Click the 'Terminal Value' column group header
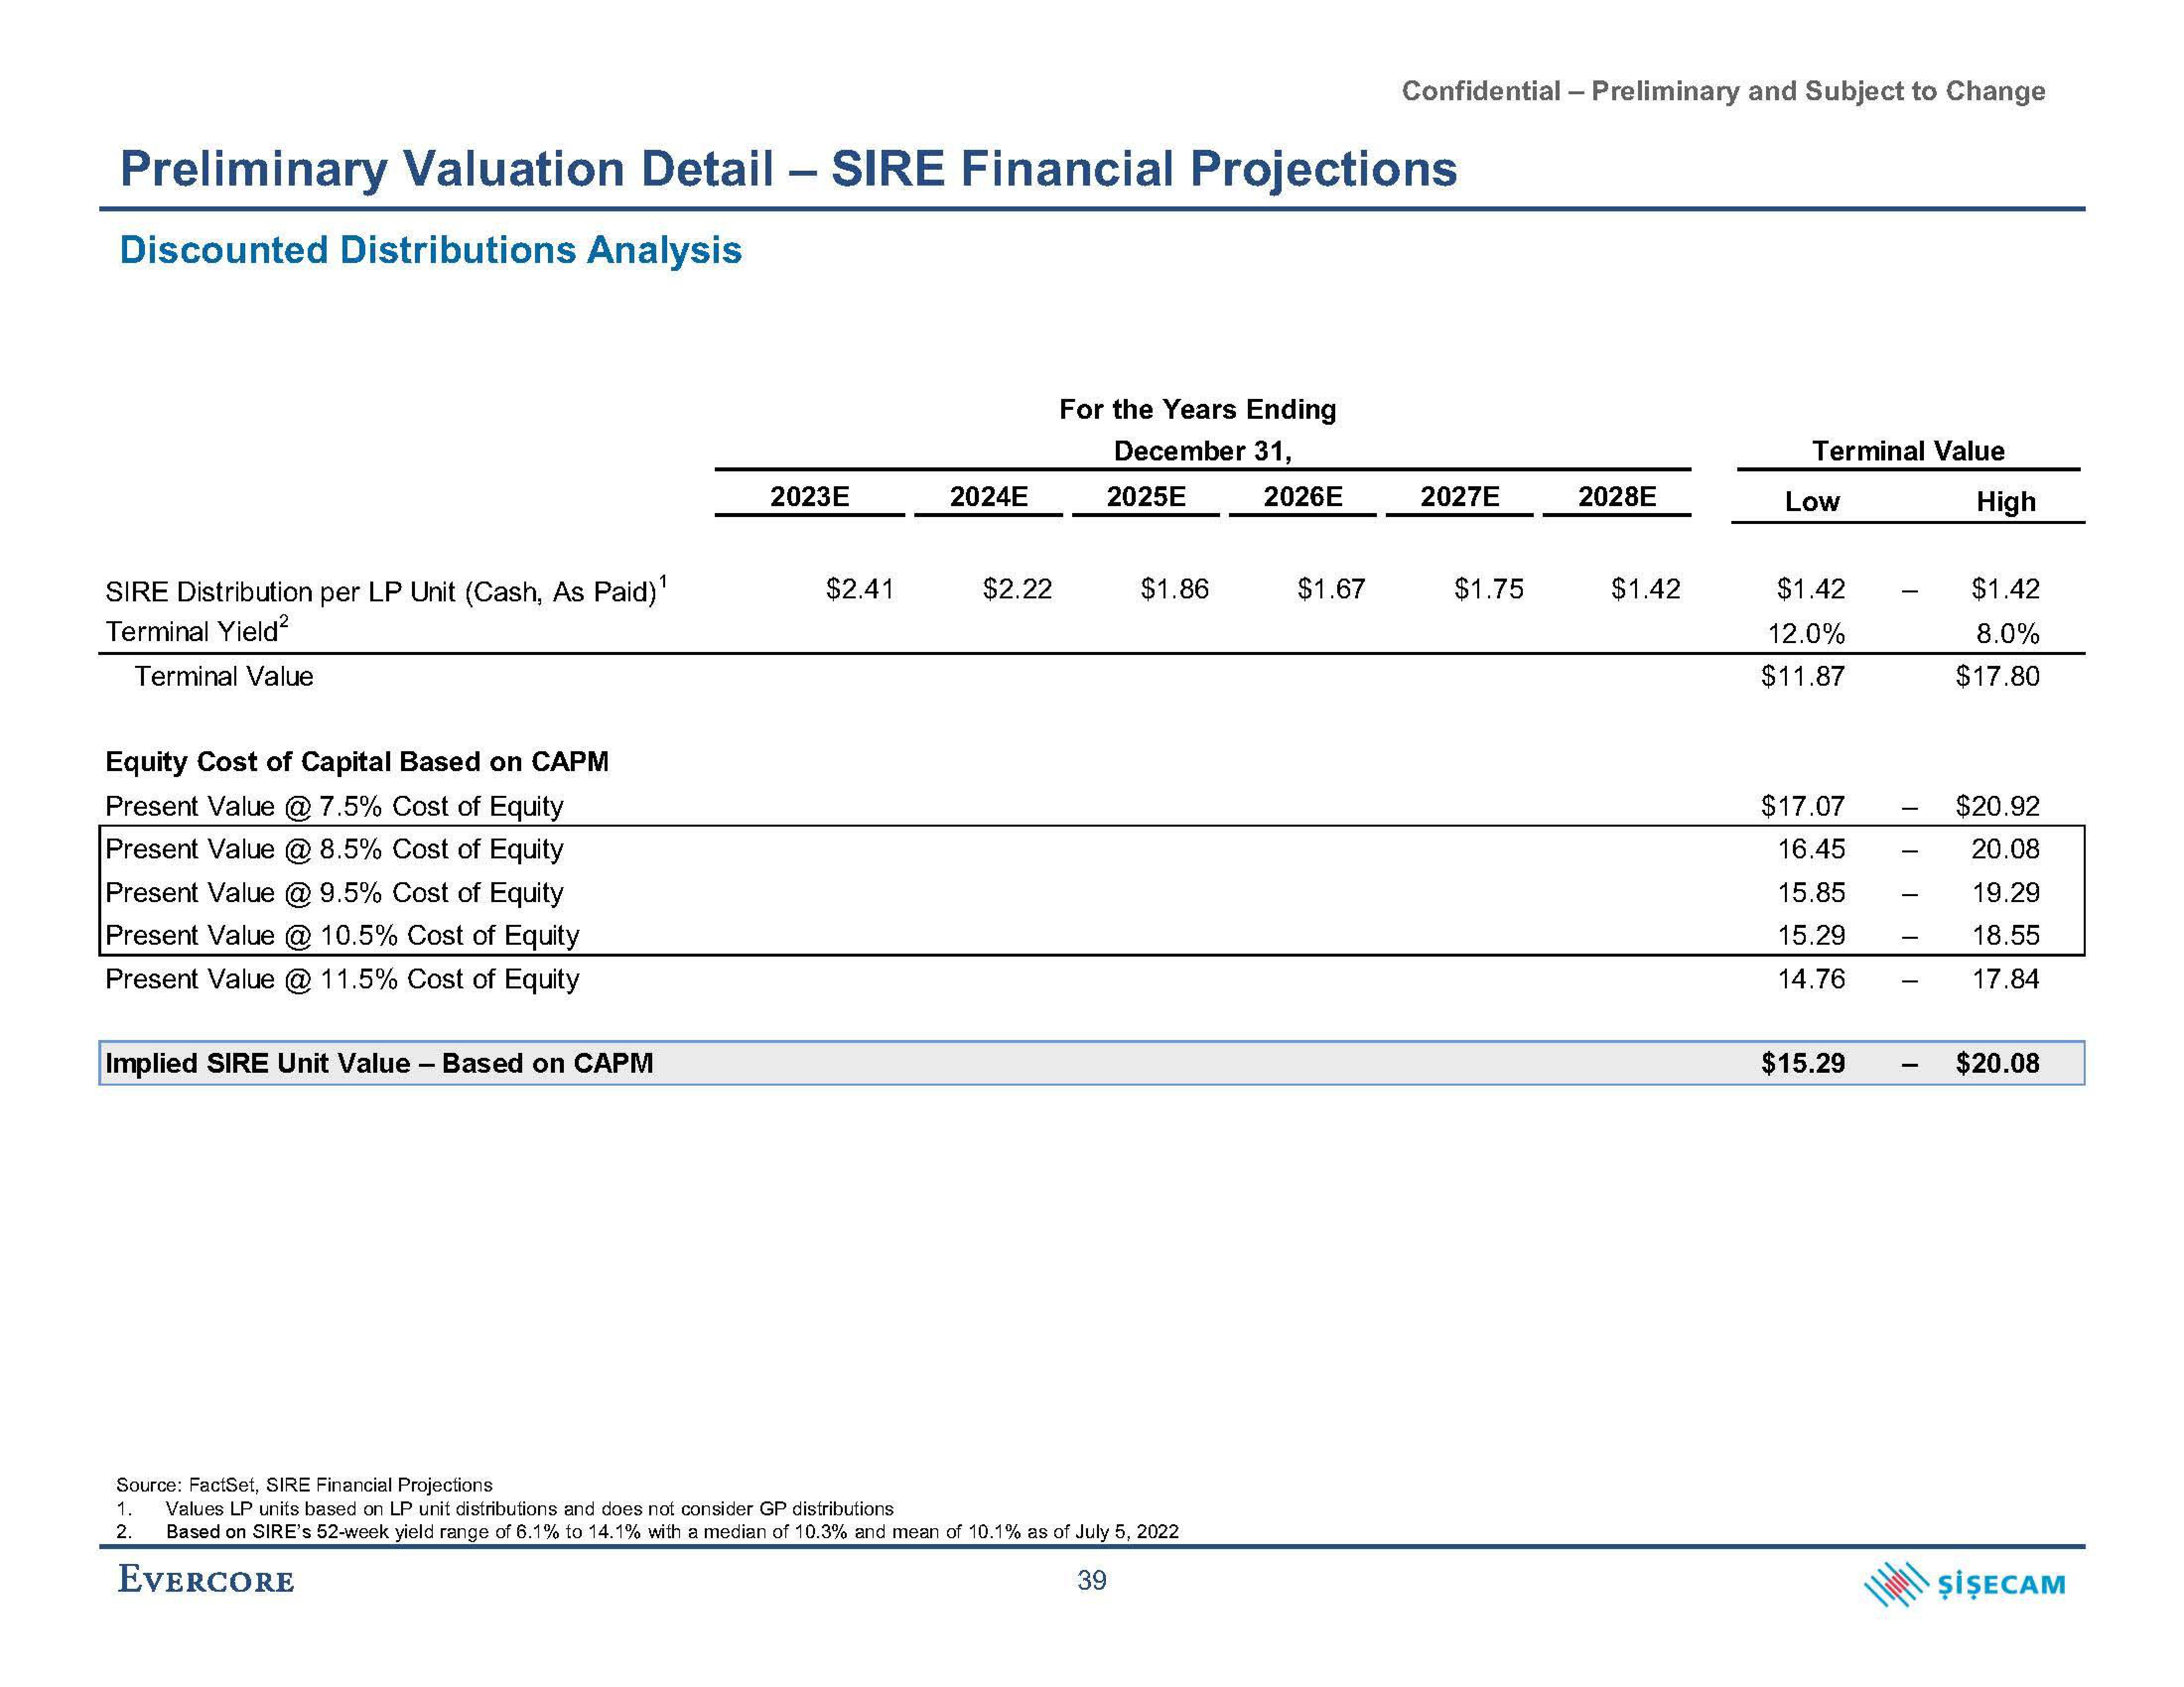 pyautogui.click(x=1908, y=452)
